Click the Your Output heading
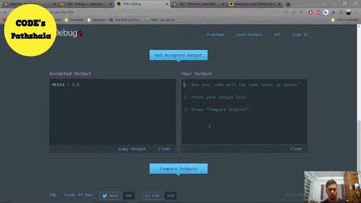Screen dimensions: 361x203 tap(196, 74)
